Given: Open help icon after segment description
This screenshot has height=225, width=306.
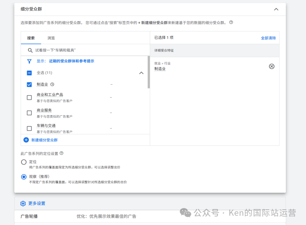Looking at the screenshot, I should click(231, 22).
